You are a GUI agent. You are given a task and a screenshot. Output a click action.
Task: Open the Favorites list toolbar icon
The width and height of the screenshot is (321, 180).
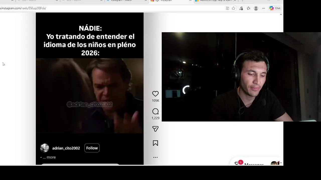(x=248, y=8)
